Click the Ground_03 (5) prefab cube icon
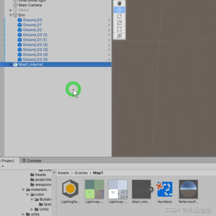The image size is (216, 216). (x=19, y=60)
